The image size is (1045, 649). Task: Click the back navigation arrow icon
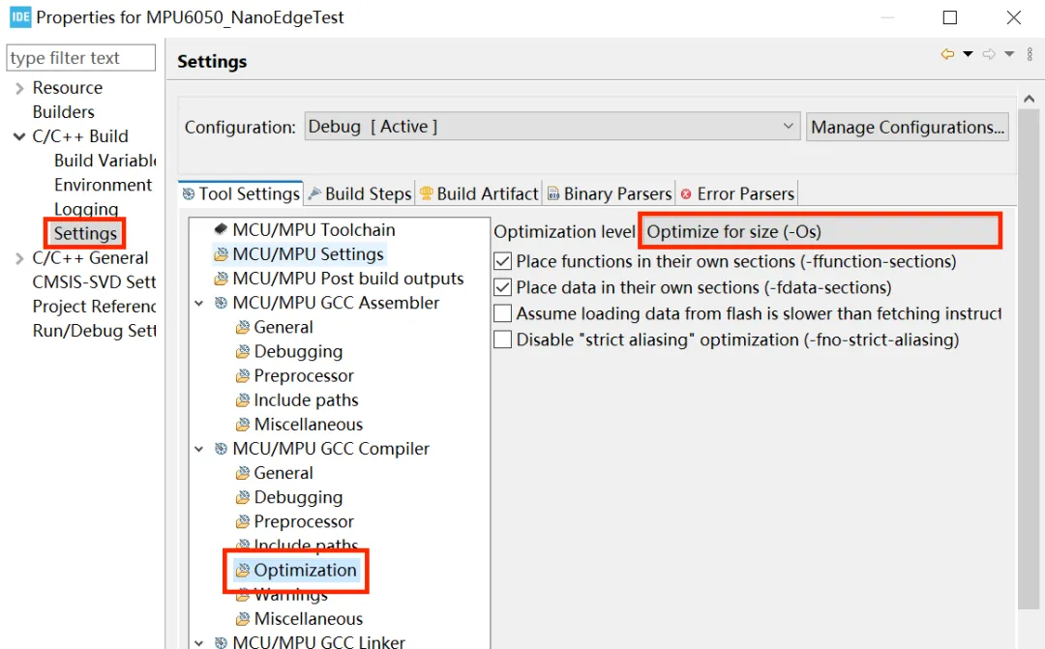946,55
